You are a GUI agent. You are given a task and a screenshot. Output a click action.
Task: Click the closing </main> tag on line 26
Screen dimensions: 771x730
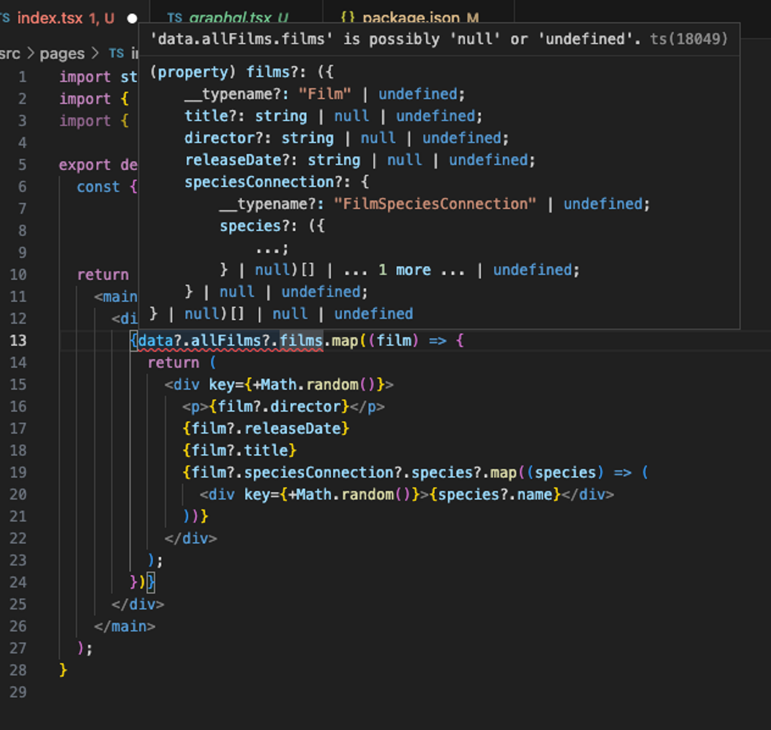[125, 627]
